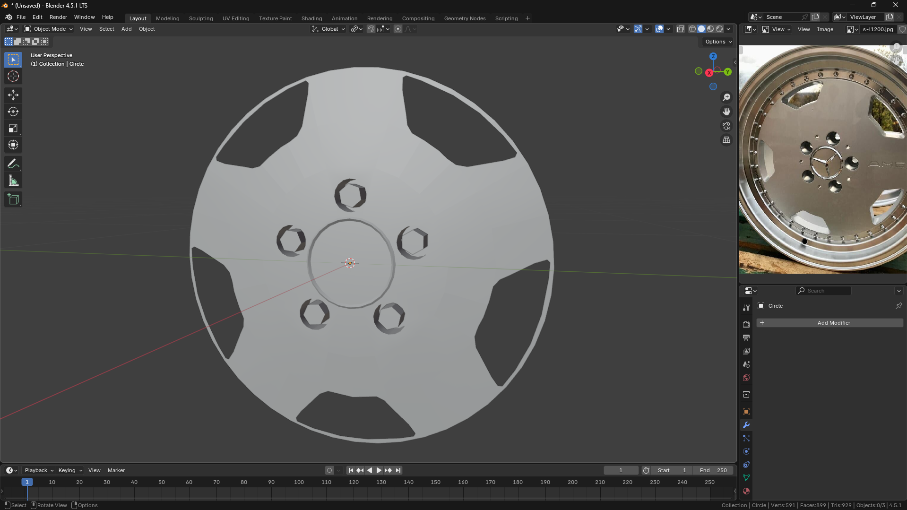Choose the Annotate pencil tool

click(x=13, y=164)
